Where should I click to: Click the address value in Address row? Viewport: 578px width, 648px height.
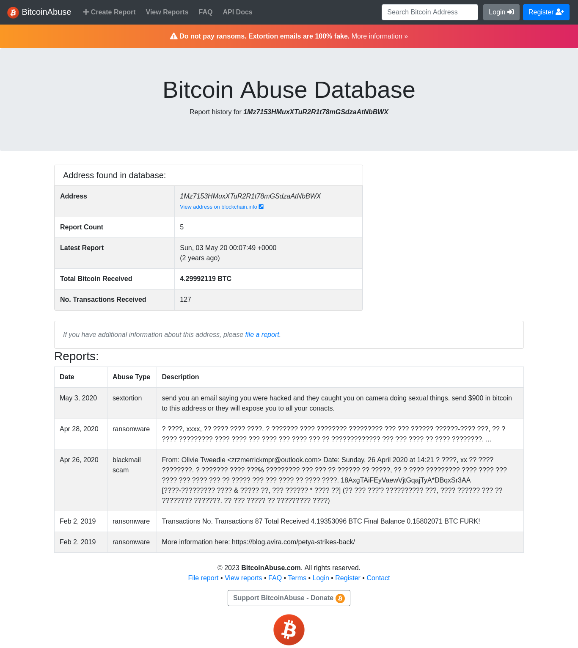[x=250, y=196]
